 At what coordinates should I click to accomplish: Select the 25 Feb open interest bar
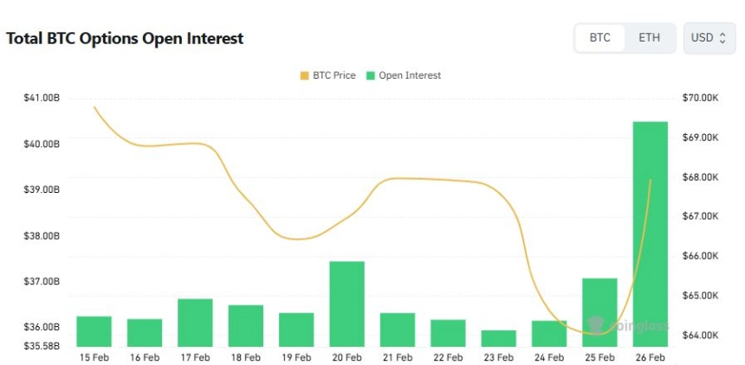tap(599, 311)
